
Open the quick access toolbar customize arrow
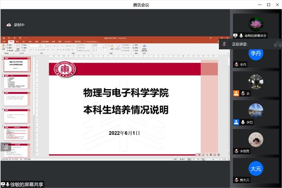click(25, 38)
